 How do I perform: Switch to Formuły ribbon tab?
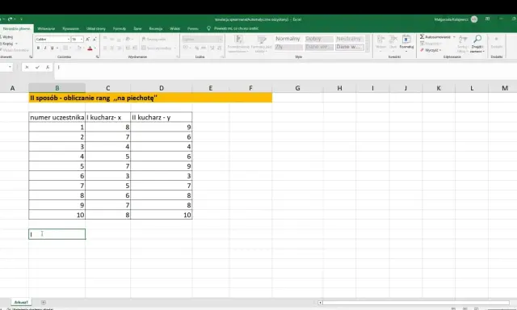point(120,29)
